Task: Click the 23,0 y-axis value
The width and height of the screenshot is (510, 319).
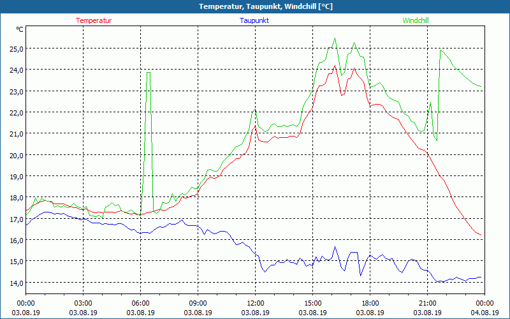Action: coord(16,91)
